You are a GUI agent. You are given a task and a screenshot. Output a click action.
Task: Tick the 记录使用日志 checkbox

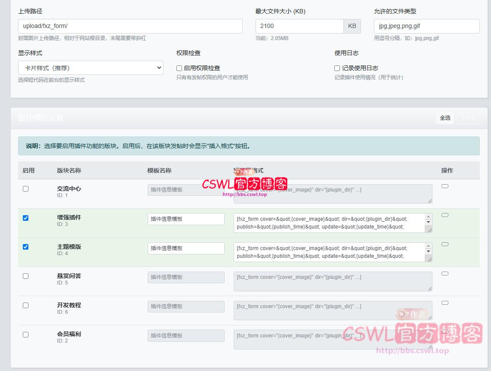click(x=337, y=68)
